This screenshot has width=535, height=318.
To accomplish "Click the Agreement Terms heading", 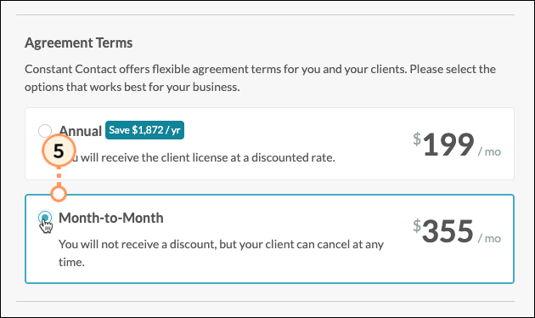I will [x=78, y=43].
